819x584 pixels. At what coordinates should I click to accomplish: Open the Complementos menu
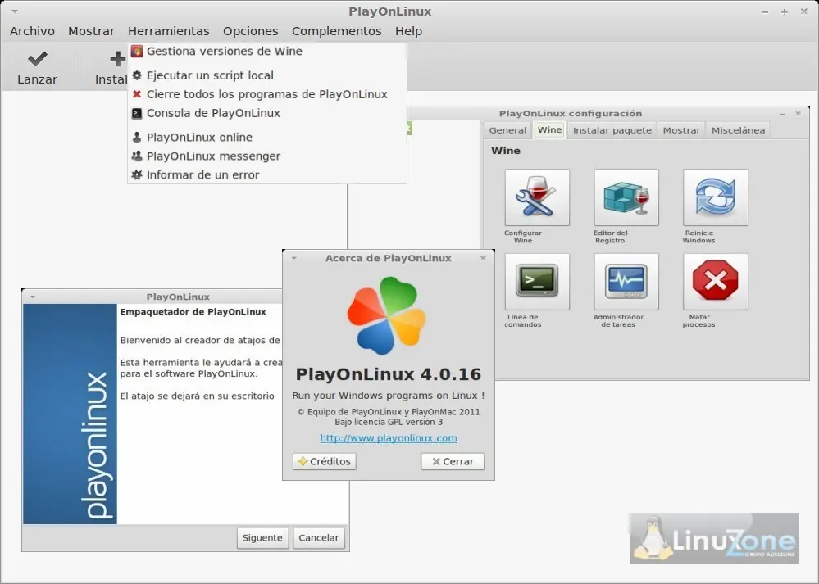[x=336, y=31]
